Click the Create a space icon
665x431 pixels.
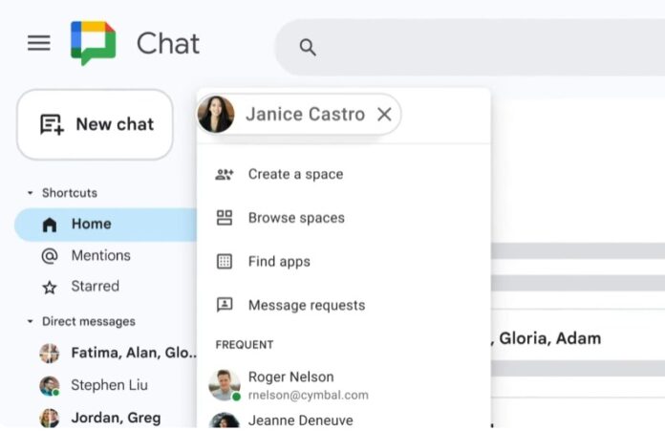coord(225,174)
